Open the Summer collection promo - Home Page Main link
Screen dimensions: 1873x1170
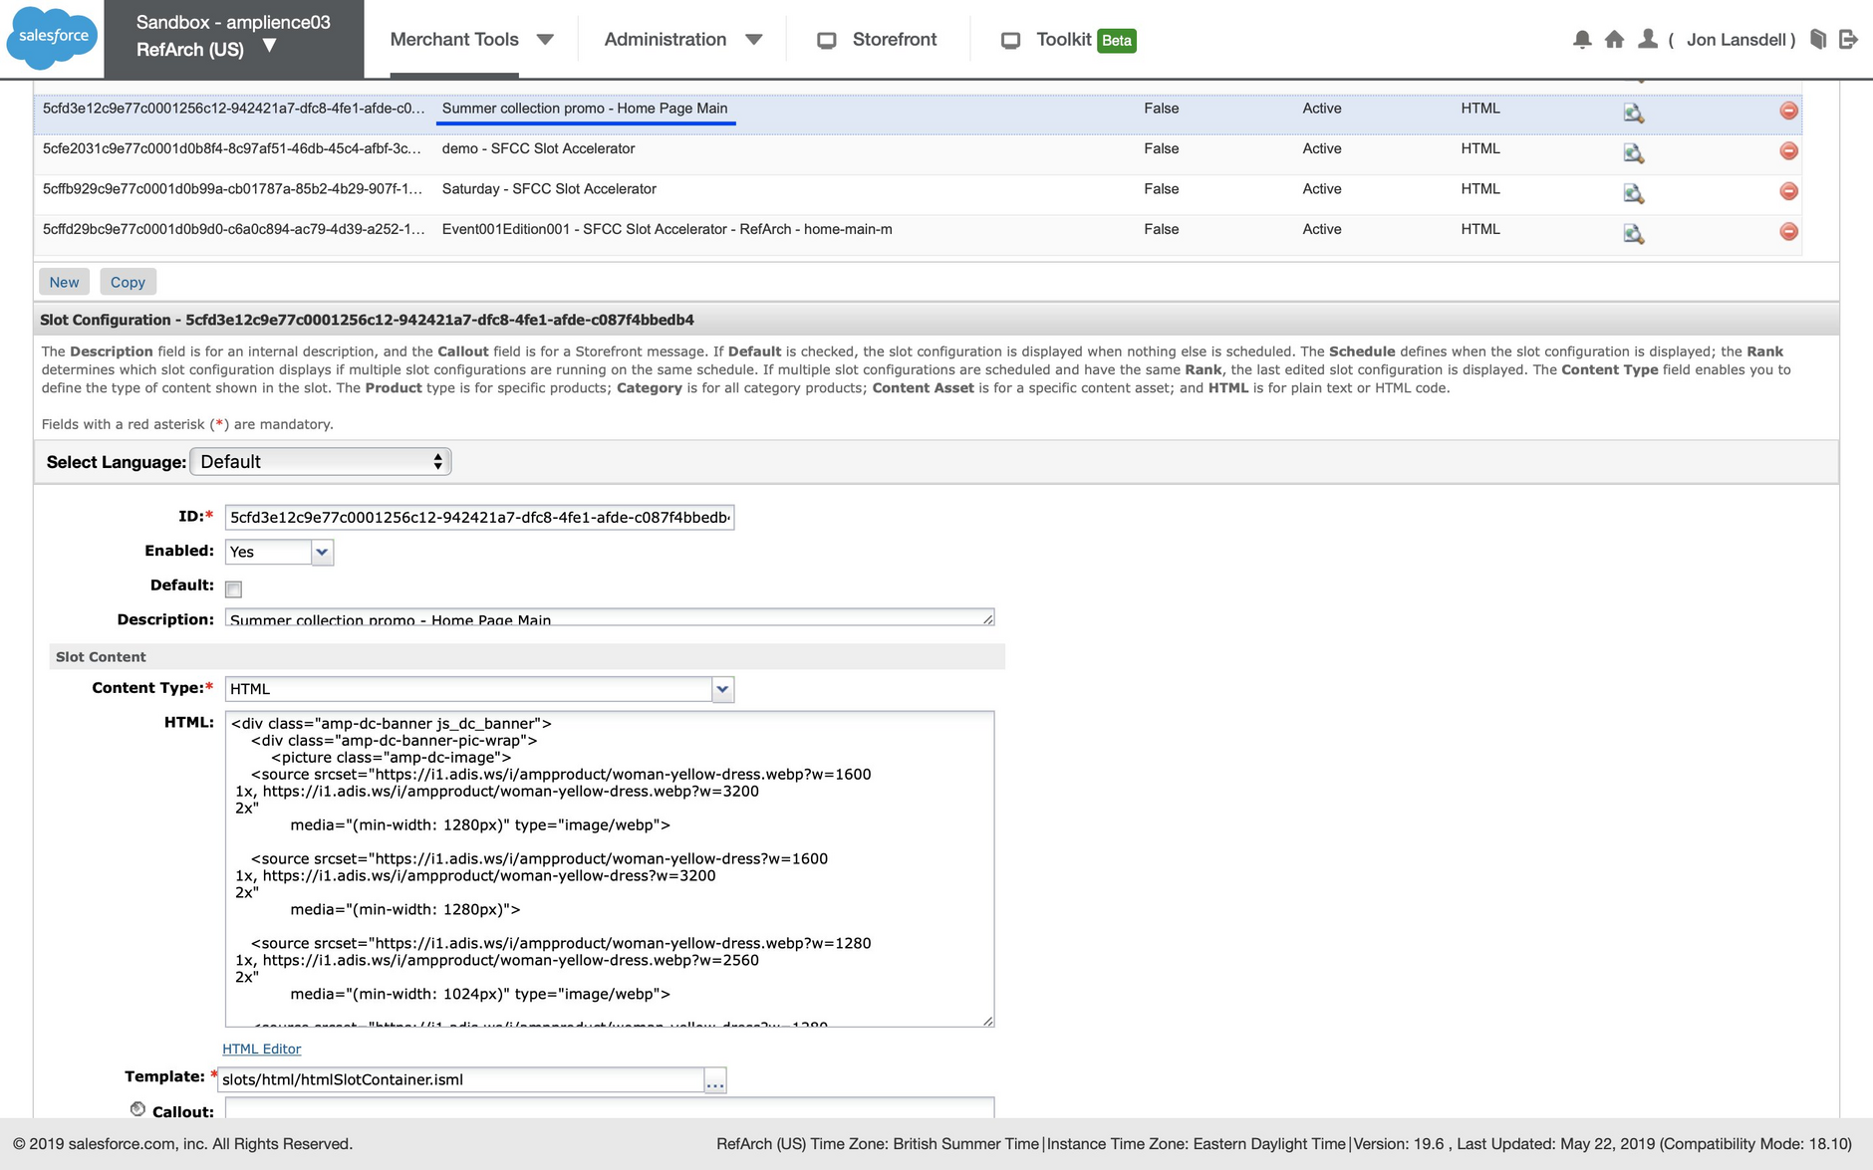(585, 109)
